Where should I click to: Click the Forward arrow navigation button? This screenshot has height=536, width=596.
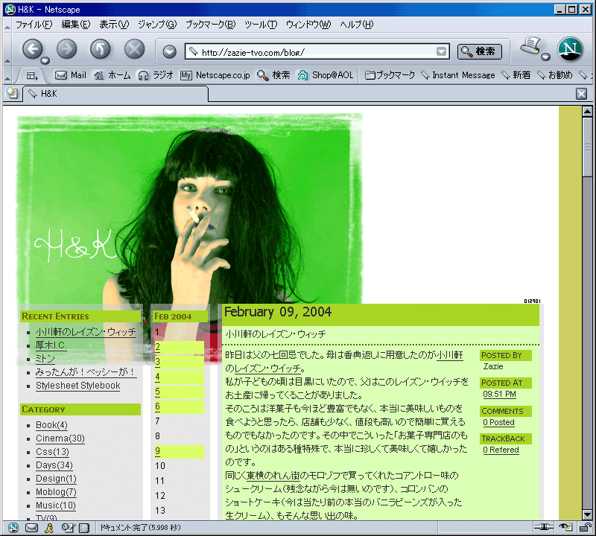coord(66,49)
